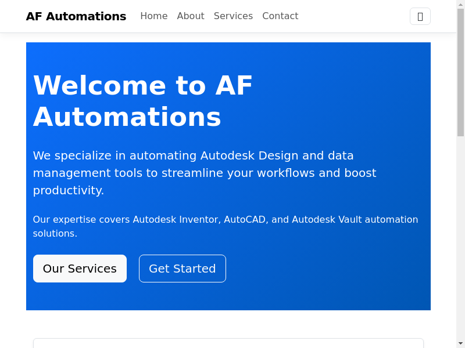
Task: Open the Home page from the navbar
Action: click(153, 16)
